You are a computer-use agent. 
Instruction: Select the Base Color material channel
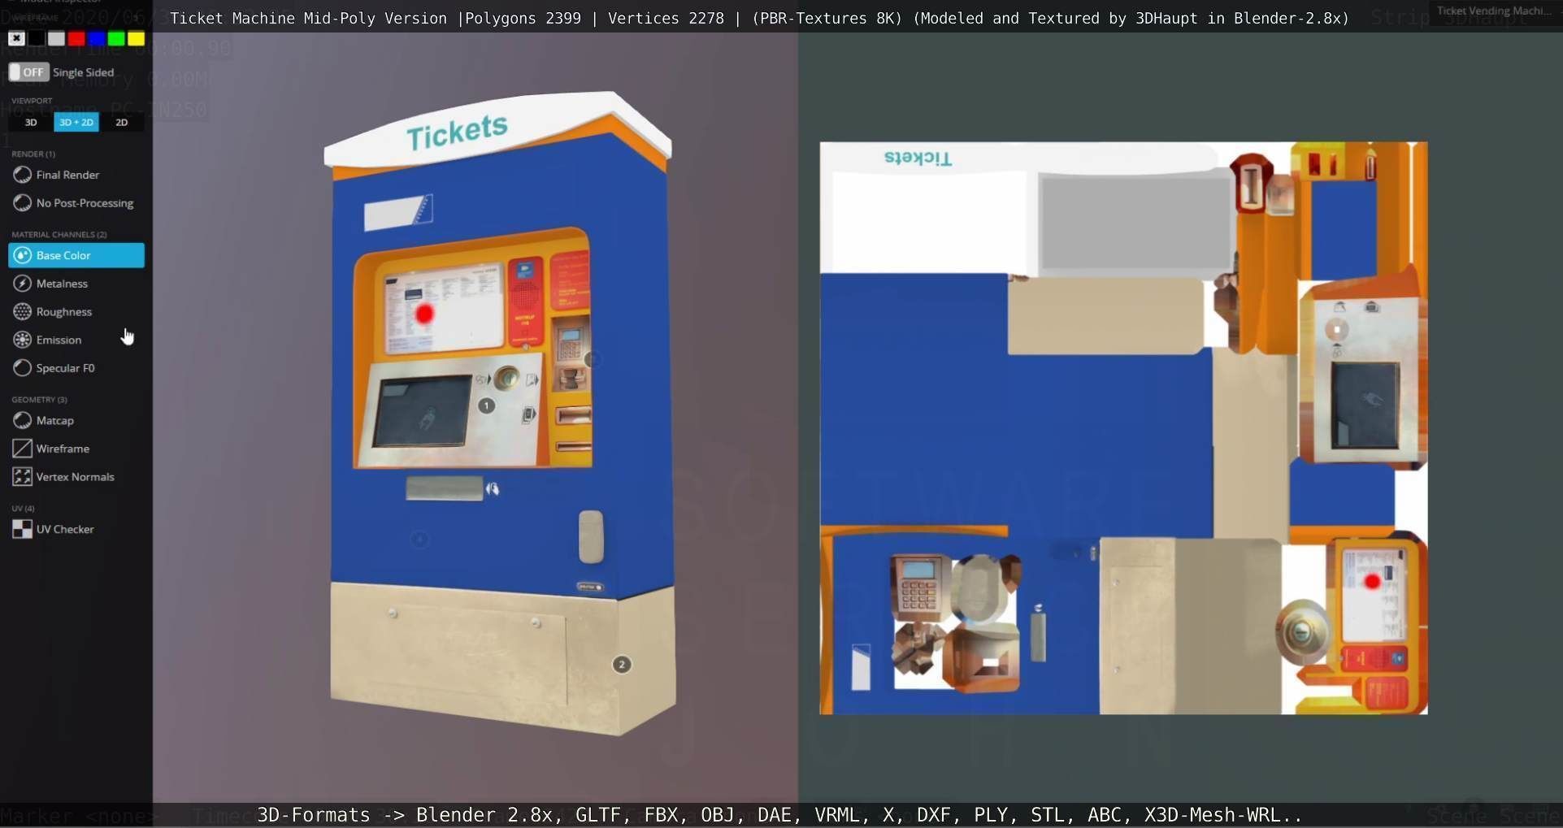[x=76, y=255]
